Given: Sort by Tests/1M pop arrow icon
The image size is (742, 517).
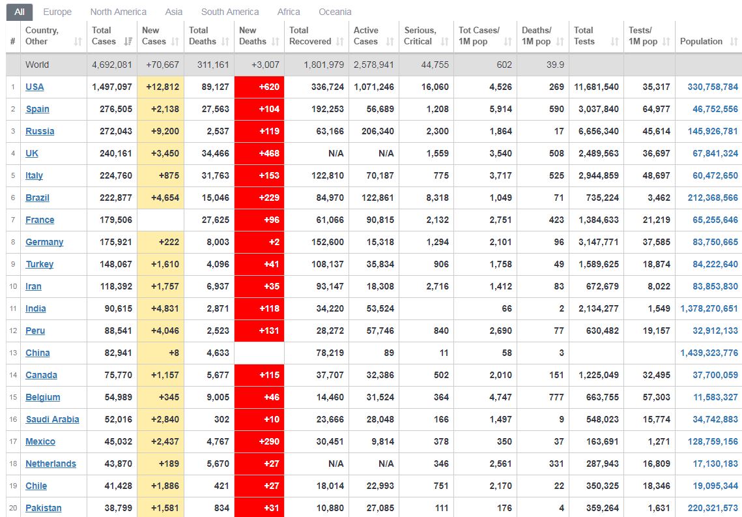Looking at the screenshot, I should 666,42.
